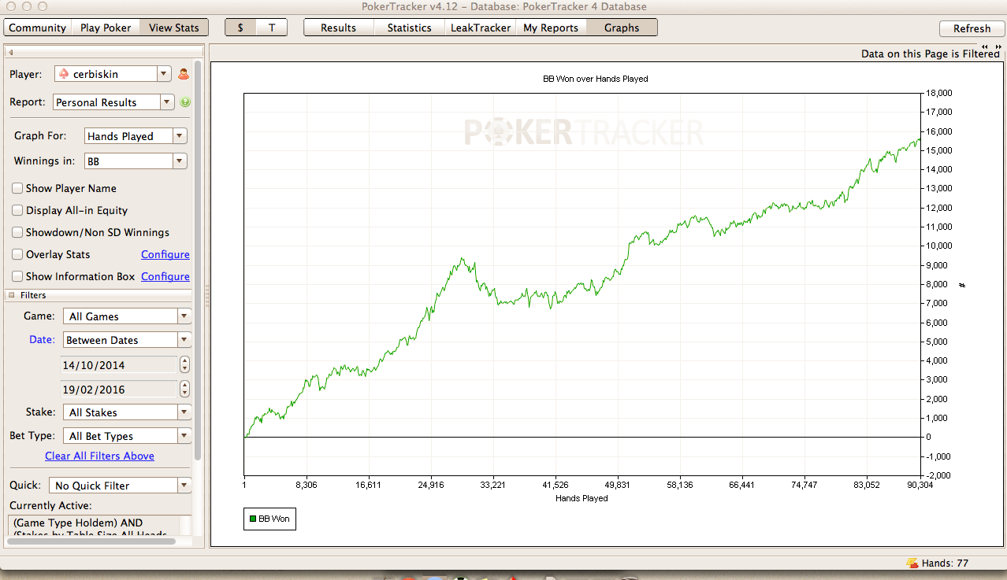Screen dimensions: 1007x580
Task: Collapse the sidebar with the top-left arrow
Action: (10, 52)
